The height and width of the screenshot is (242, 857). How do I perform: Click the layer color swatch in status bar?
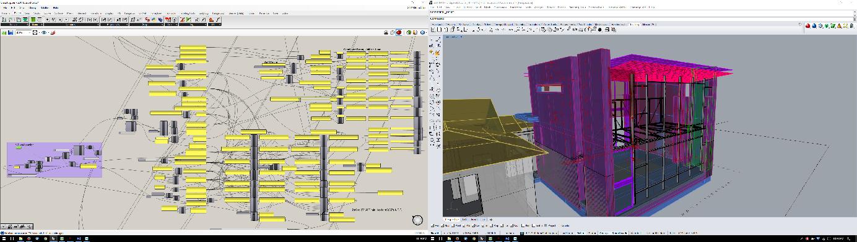click(522, 233)
